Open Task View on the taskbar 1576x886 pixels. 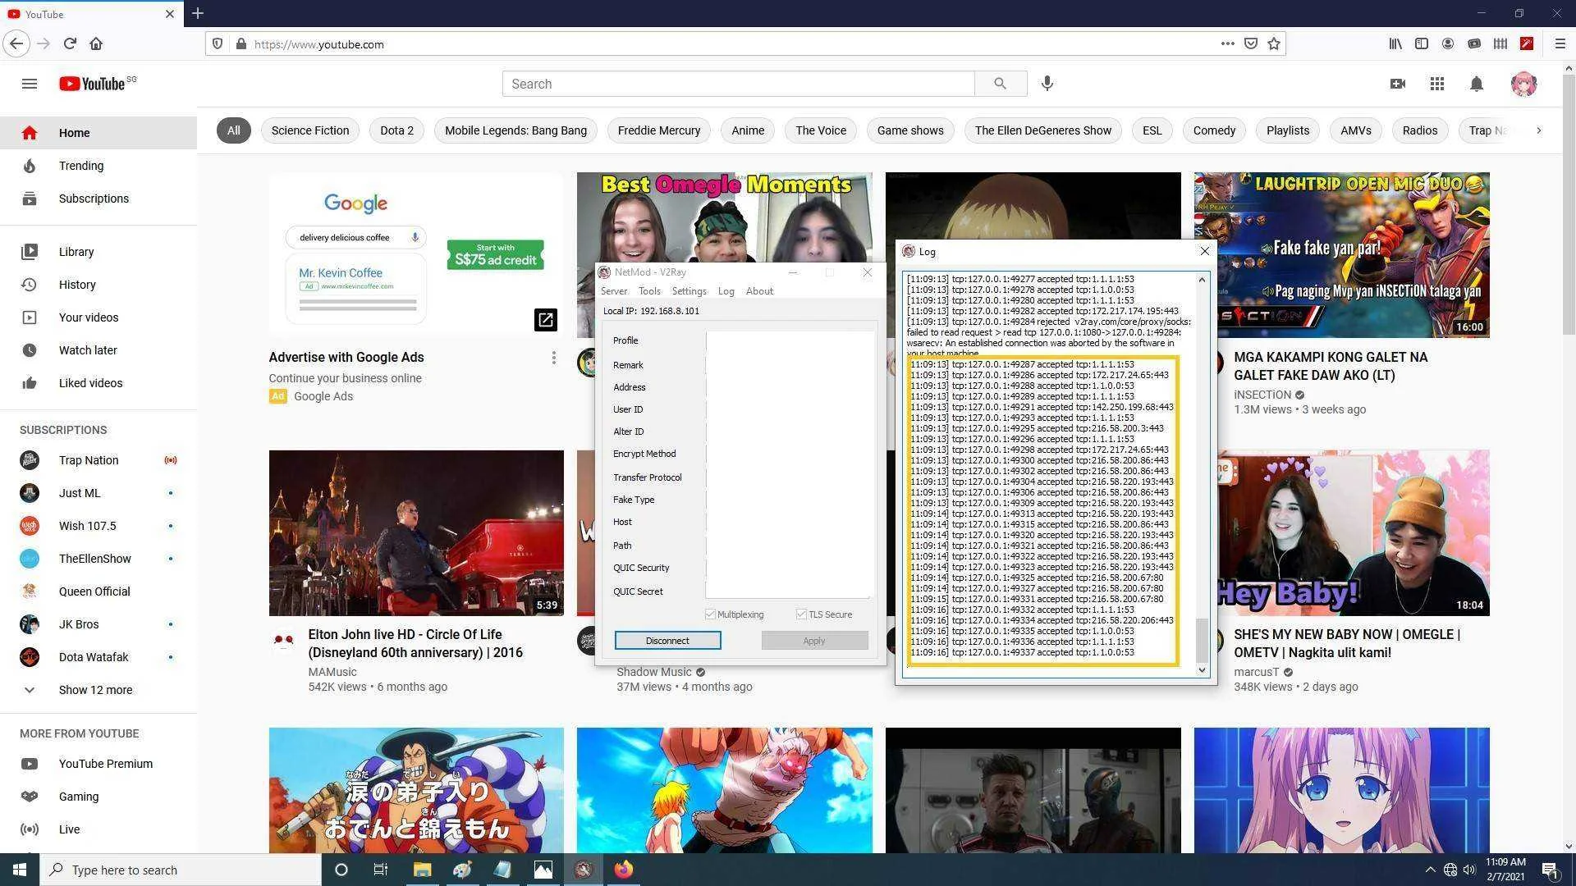pos(380,870)
